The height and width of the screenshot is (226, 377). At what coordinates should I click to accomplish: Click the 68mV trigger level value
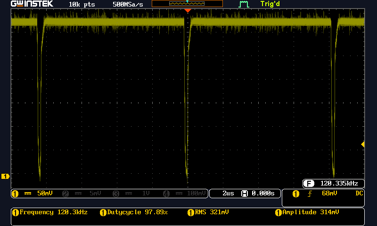coord(329,194)
